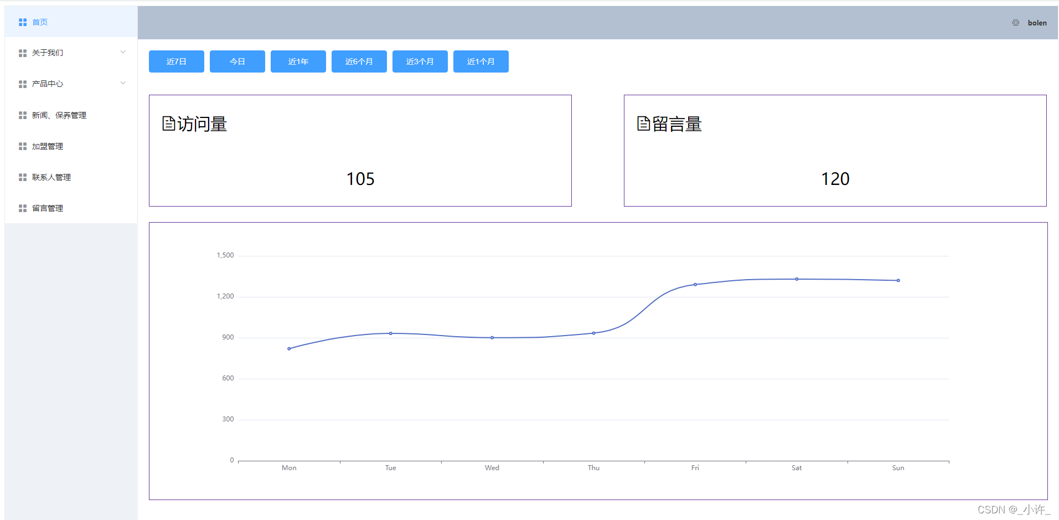Open the 关于我们 menu item
This screenshot has width=1059, height=520.
[71, 53]
